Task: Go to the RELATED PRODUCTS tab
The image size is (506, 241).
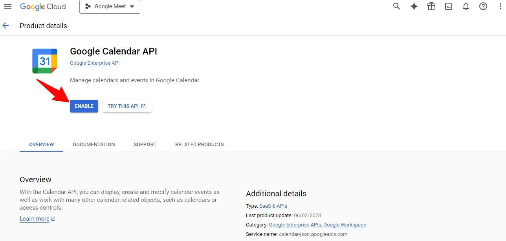Action: 200,145
